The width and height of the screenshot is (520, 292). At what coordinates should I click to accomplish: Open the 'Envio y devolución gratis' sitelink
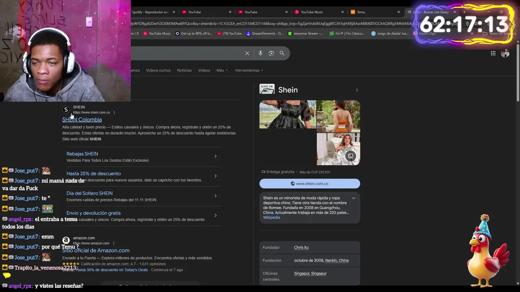pyautogui.click(x=93, y=213)
